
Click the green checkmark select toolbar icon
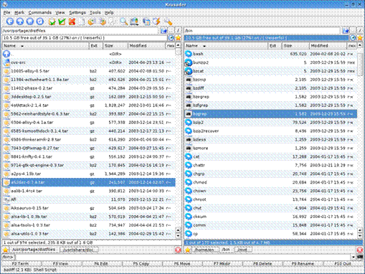click(x=62, y=22)
